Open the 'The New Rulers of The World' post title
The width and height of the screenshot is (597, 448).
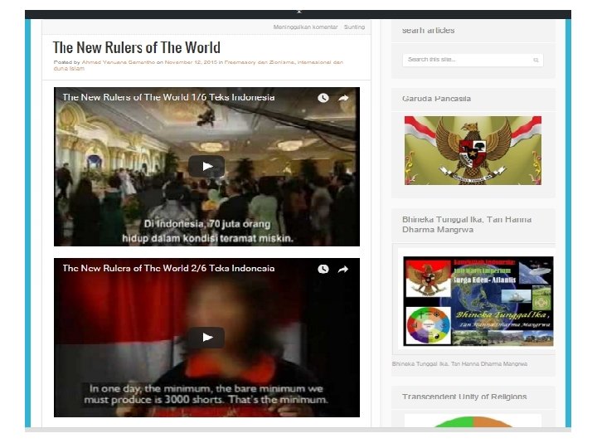point(137,47)
